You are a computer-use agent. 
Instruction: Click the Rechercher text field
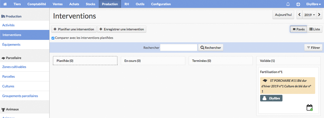tap(179, 48)
